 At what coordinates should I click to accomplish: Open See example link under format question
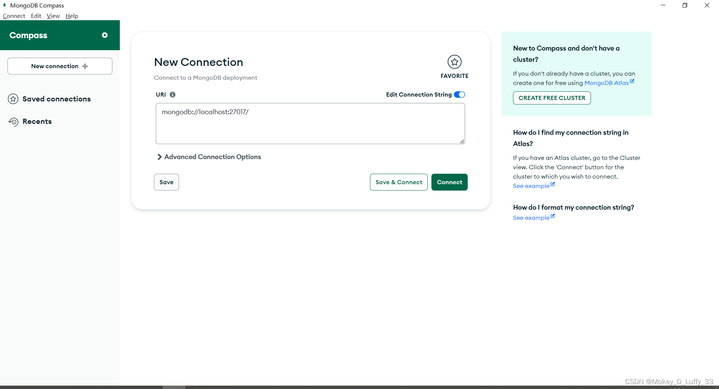click(534, 218)
